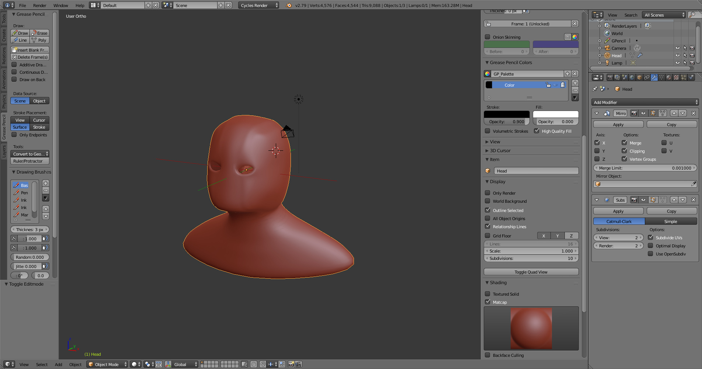Open the Render menu in the top bar
The width and height of the screenshot is (702, 369).
click(39, 5)
